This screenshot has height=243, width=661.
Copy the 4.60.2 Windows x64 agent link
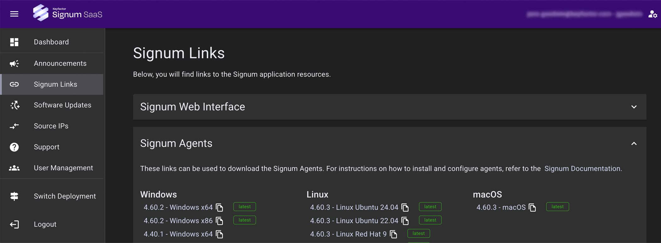coord(220,207)
